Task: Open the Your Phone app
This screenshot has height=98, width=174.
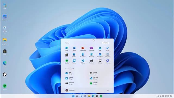Action: point(83,55)
